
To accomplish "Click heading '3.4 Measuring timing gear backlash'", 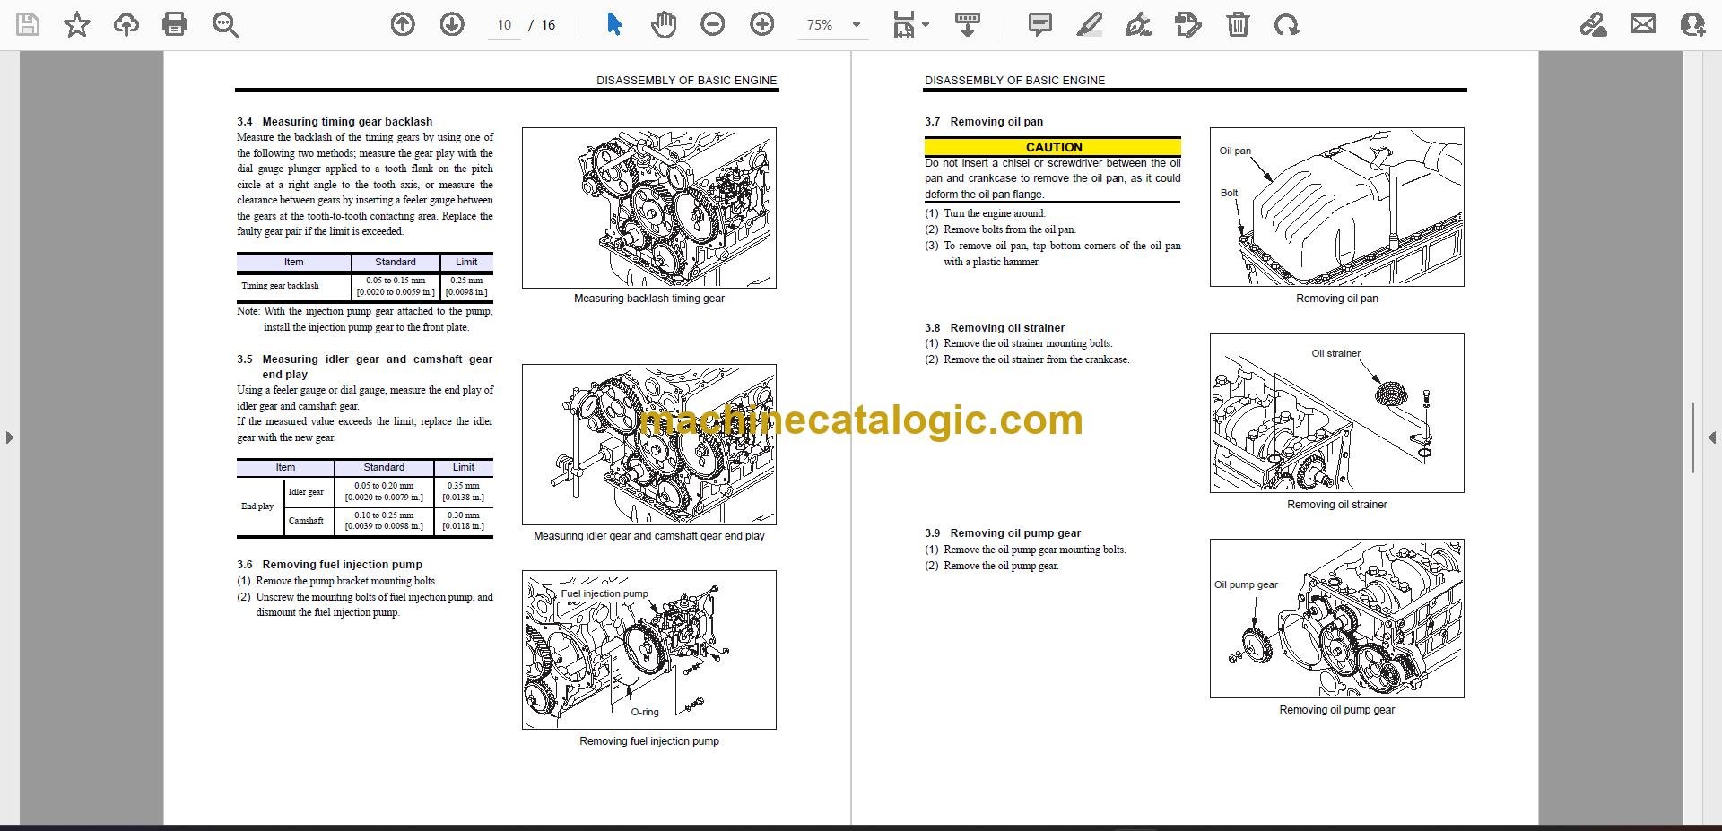I will [x=335, y=122].
